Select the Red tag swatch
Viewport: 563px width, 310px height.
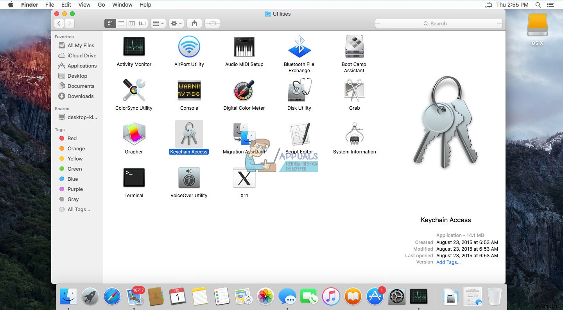tap(62, 138)
